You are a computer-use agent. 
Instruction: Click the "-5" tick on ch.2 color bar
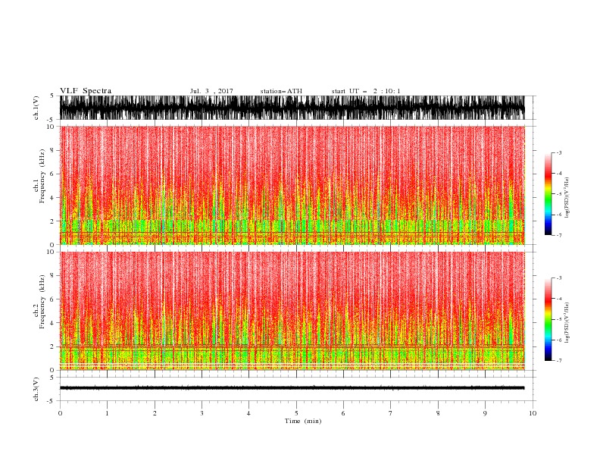click(559, 319)
